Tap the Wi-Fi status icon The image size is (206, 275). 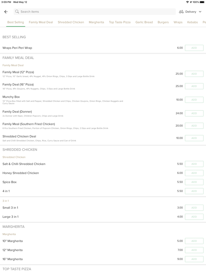coord(187,2)
